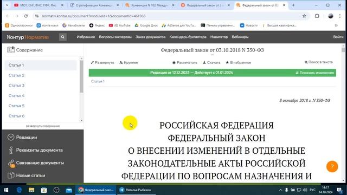Image resolution: width=347 pixels, height=195 pixels.
Task: Open the Windows Start menu
Action: click(6, 190)
